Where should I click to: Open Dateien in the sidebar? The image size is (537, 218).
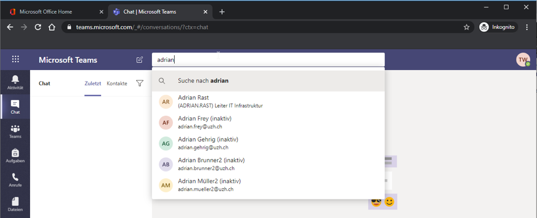point(15,204)
